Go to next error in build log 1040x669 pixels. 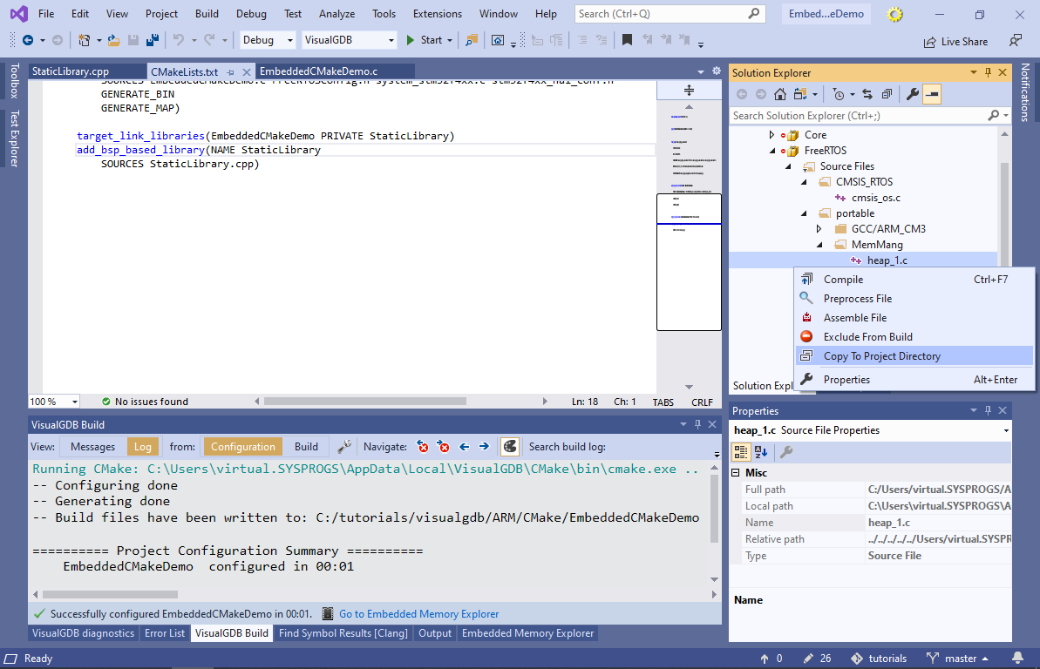444,447
